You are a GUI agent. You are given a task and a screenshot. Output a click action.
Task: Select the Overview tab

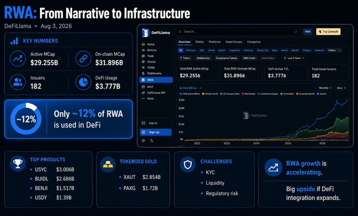[184, 42]
